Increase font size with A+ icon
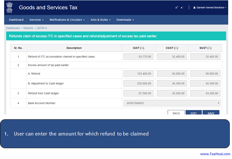 [x=177, y=8]
